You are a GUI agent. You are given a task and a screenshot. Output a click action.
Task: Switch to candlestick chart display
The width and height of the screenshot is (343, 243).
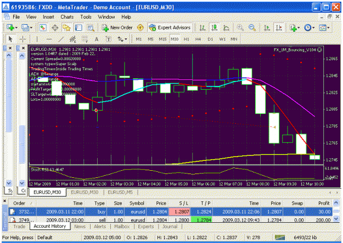[x=214, y=28]
